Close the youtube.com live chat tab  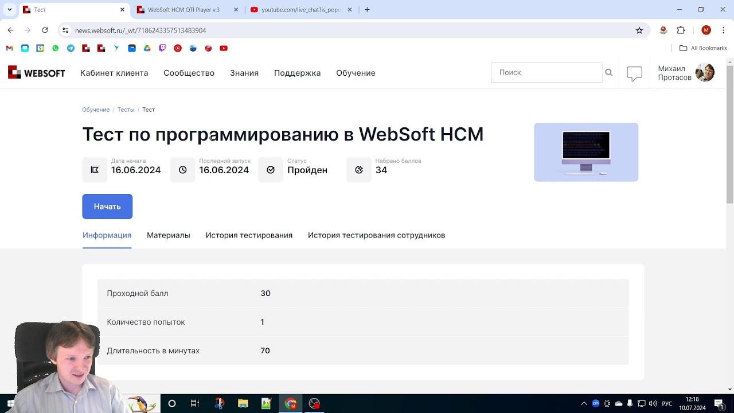(350, 10)
